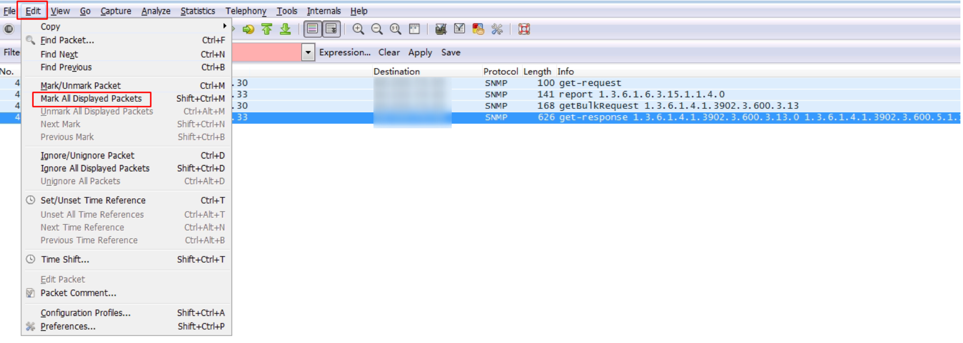963x343 pixels.
Task: Expand the Copy submenu arrow
Action: [x=224, y=26]
